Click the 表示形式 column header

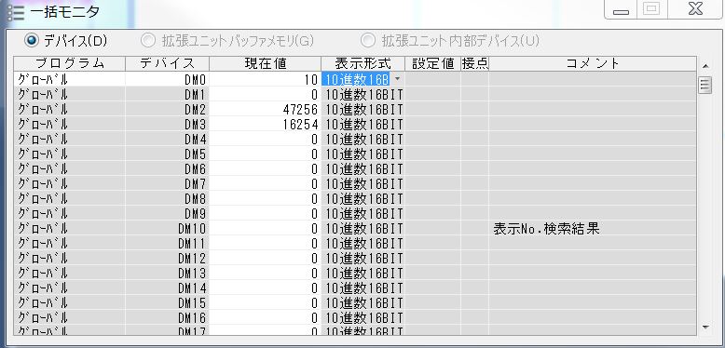point(362,63)
